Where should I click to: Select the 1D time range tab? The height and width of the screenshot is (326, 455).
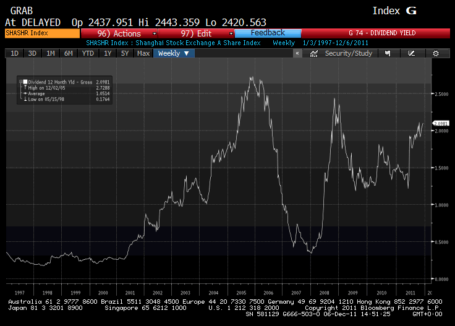(14, 54)
